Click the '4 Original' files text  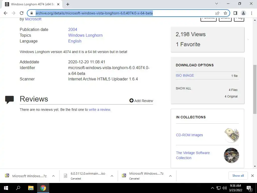click(231, 96)
